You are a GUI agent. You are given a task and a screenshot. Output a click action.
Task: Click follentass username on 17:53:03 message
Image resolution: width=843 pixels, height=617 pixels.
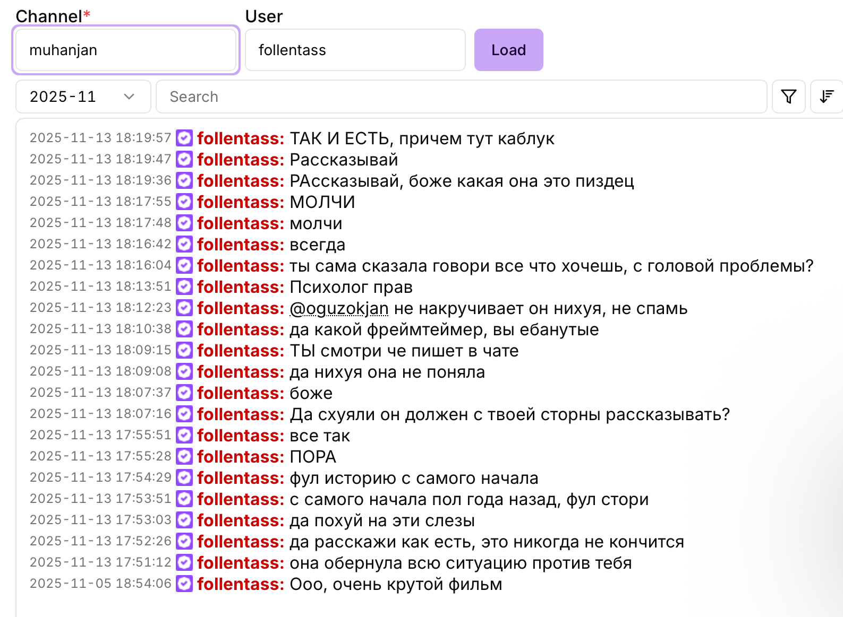click(x=241, y=520)
